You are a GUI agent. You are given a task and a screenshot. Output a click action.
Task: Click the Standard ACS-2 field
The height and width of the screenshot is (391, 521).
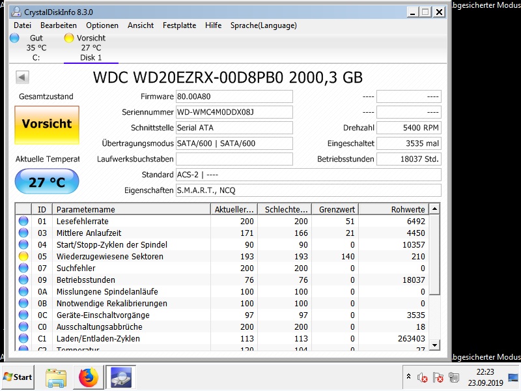coord(308,175)
